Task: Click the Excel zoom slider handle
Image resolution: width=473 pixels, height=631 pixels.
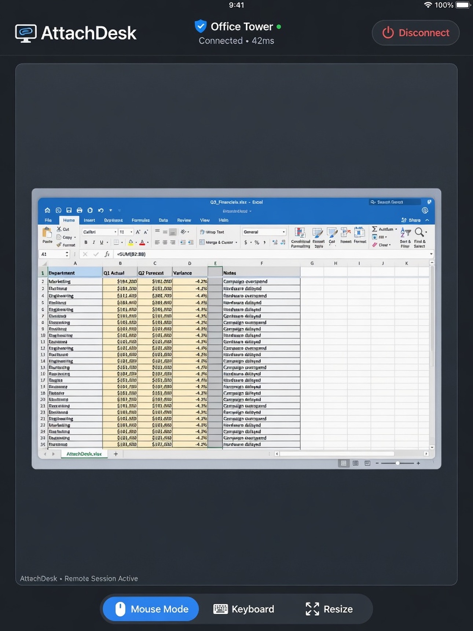Action: (x=397, y=463)
